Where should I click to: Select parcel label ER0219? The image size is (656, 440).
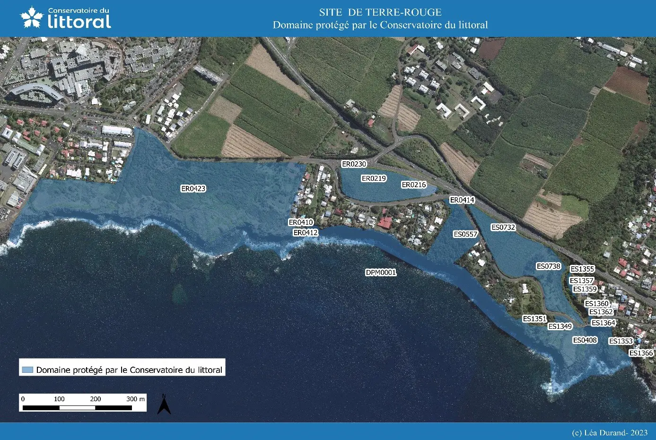coord(374,178)
